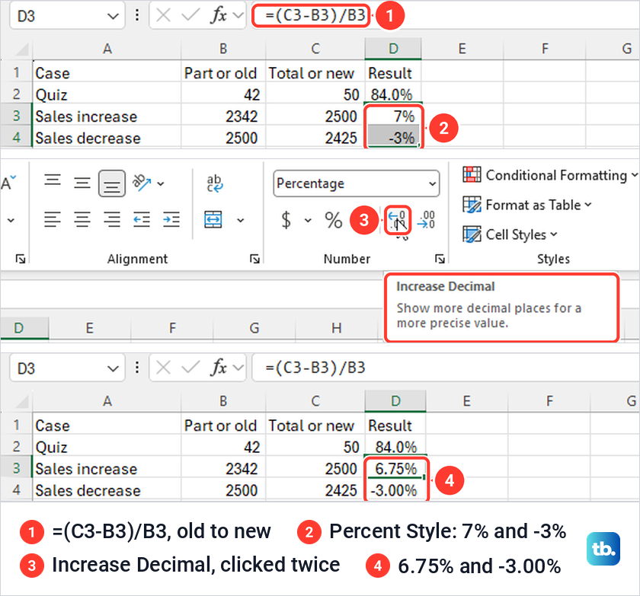Image resolution: width=640 pixels, height=596 pixels.
Task: Select the cell showing 7%
Action: tap(393, 116)
